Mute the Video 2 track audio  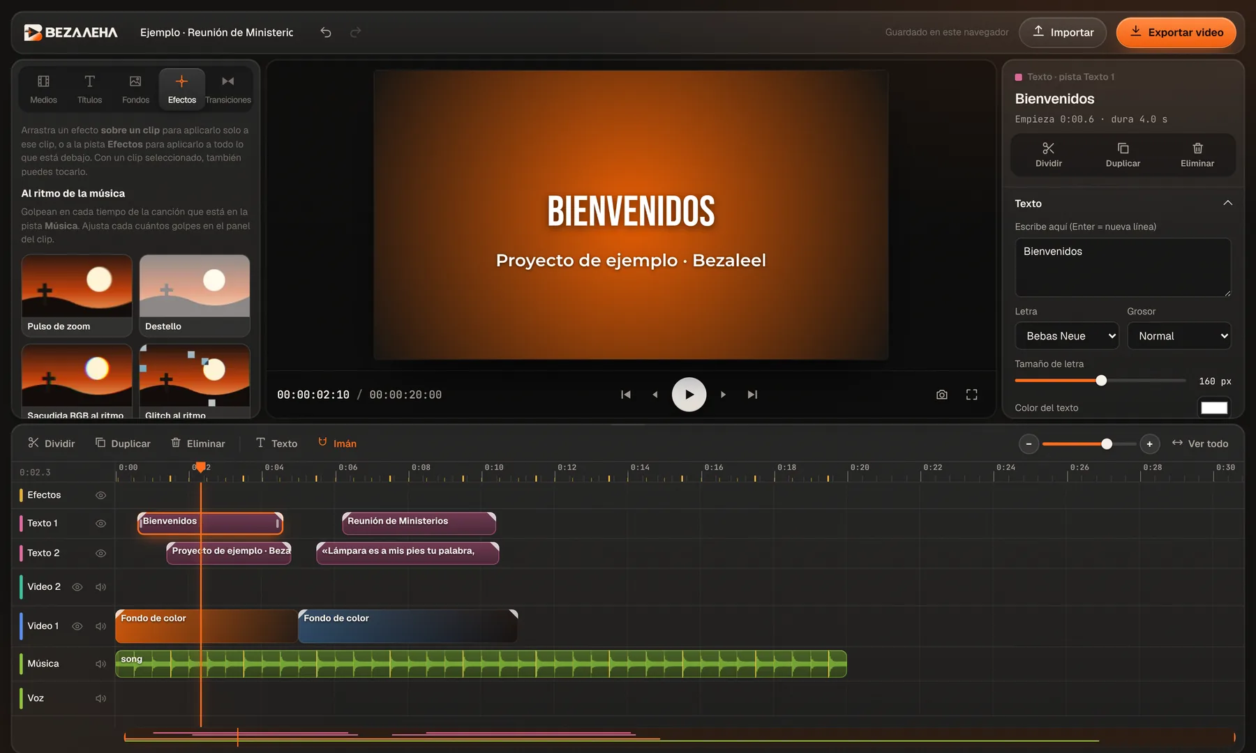[x=100, y=587]
